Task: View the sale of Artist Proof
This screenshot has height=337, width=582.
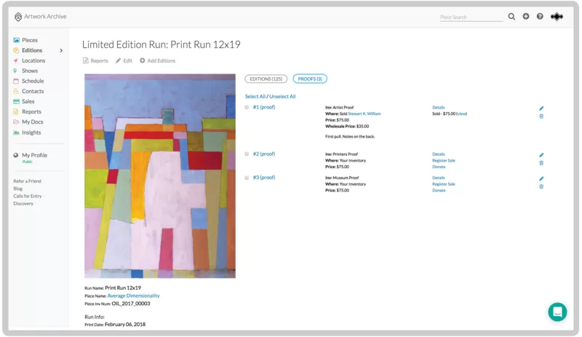Action: (x=461, y=114)
